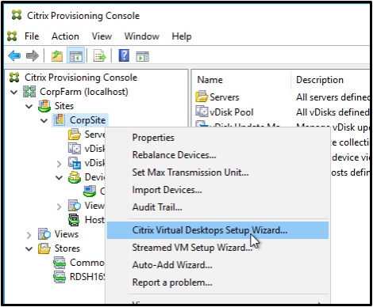The width and height of the screenshot is (373, 307).
Task: Open the File menu
Action: point(32,36)
